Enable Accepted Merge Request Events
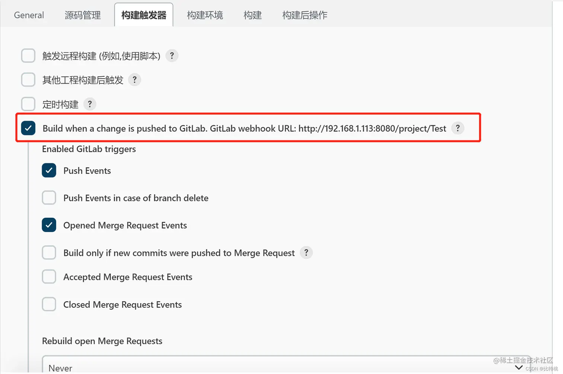The width and height of the screenshot is (563, 374). coord(49,277)
